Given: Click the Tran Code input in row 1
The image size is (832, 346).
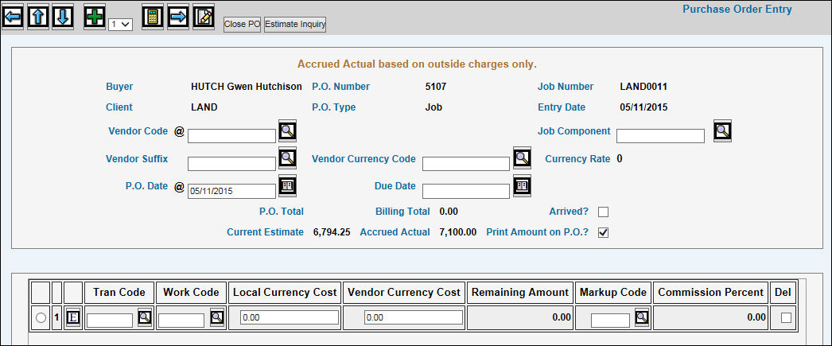Looking at the screenshot, I should point(110,321).
